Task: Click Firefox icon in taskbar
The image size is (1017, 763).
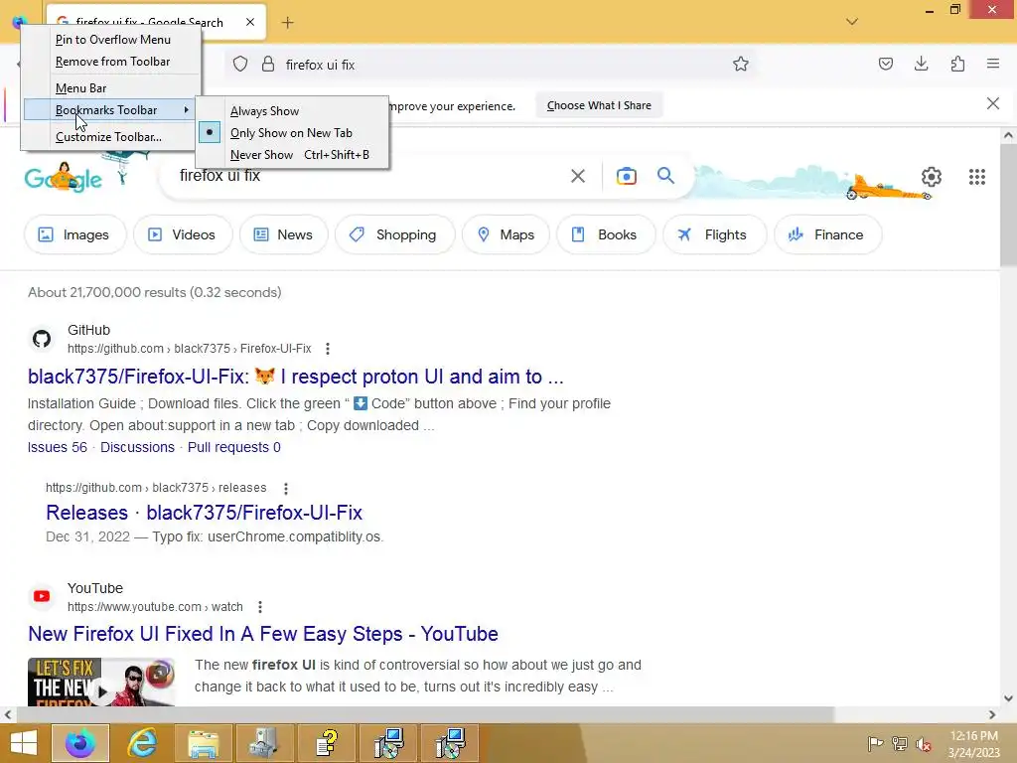Action: point(80,743)
